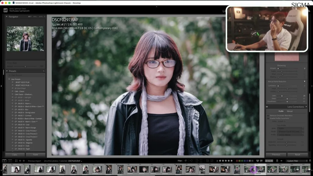Adjust Noise Reduction Luminance slider
Image resolution: width=313 pixels, height=176 pixels.
pyautogui.click(x=278, y=86)
